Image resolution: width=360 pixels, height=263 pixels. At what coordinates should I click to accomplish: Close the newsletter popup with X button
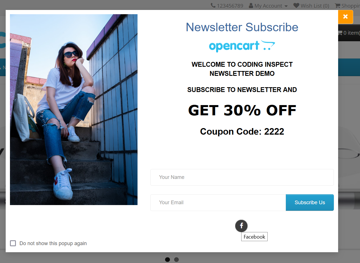346,17
